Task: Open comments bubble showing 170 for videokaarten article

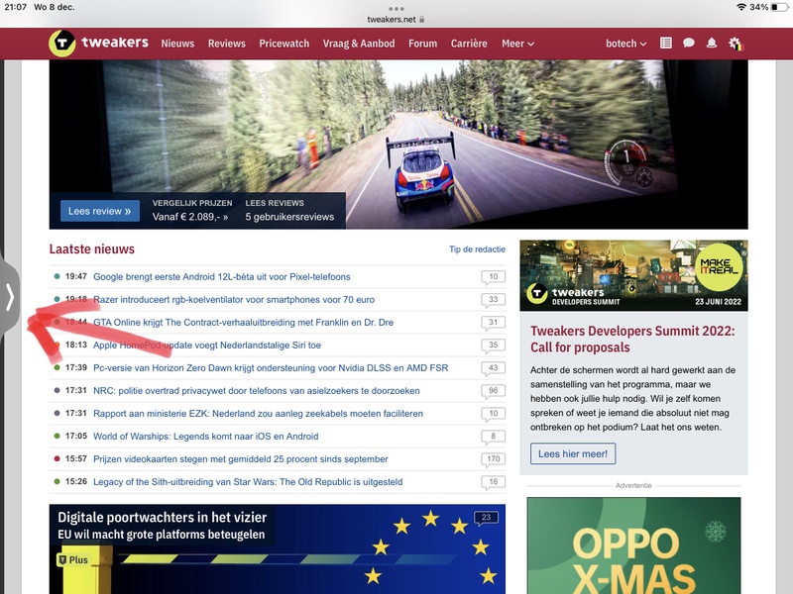Action: point(493,459)
